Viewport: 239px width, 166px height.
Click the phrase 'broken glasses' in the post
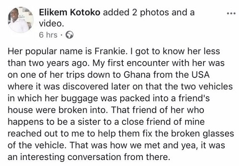click(203, 133)
